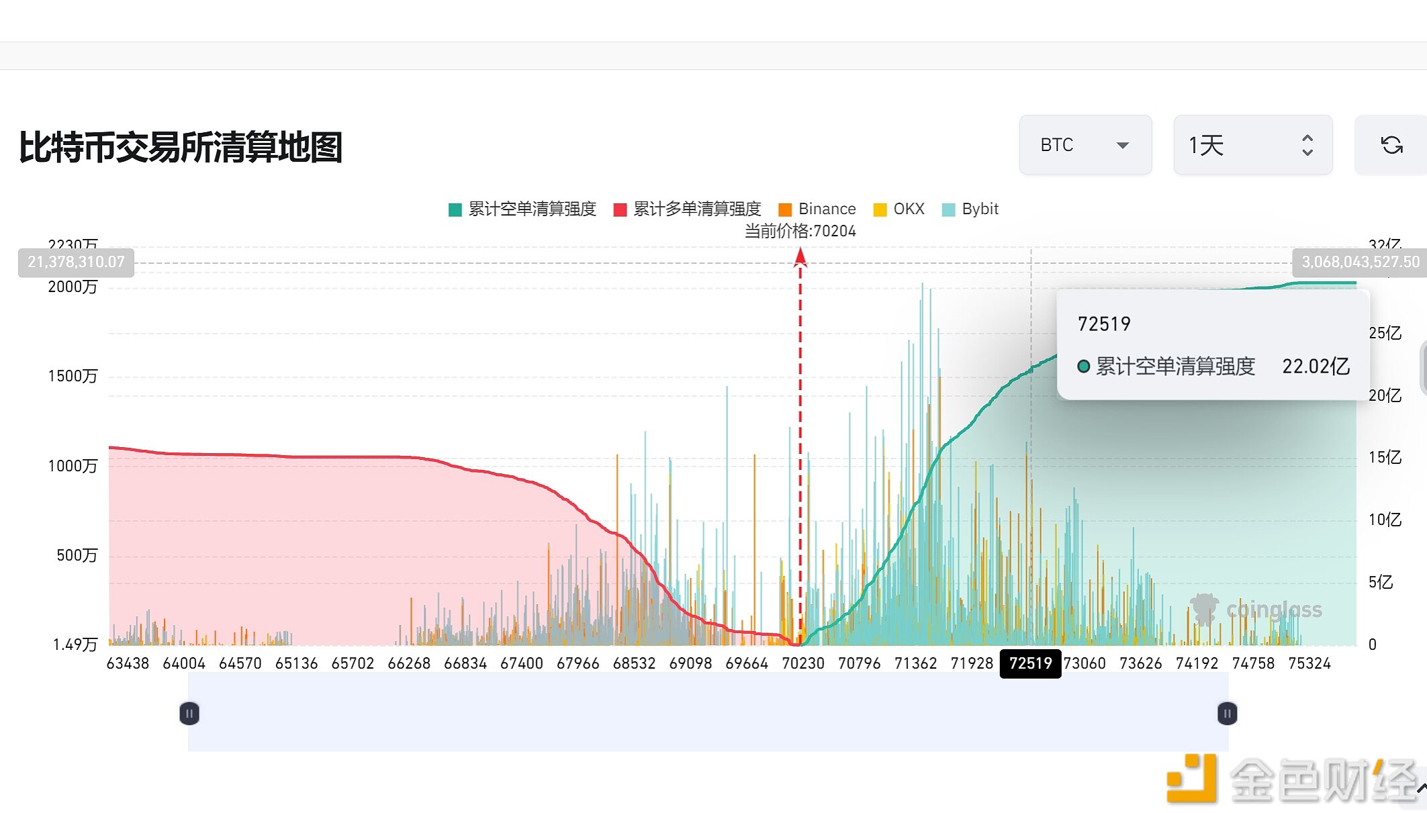Screen dimensions: 1427x813
Task: Click the highlighted 72519 axis label
Action: coord(1030,663)
